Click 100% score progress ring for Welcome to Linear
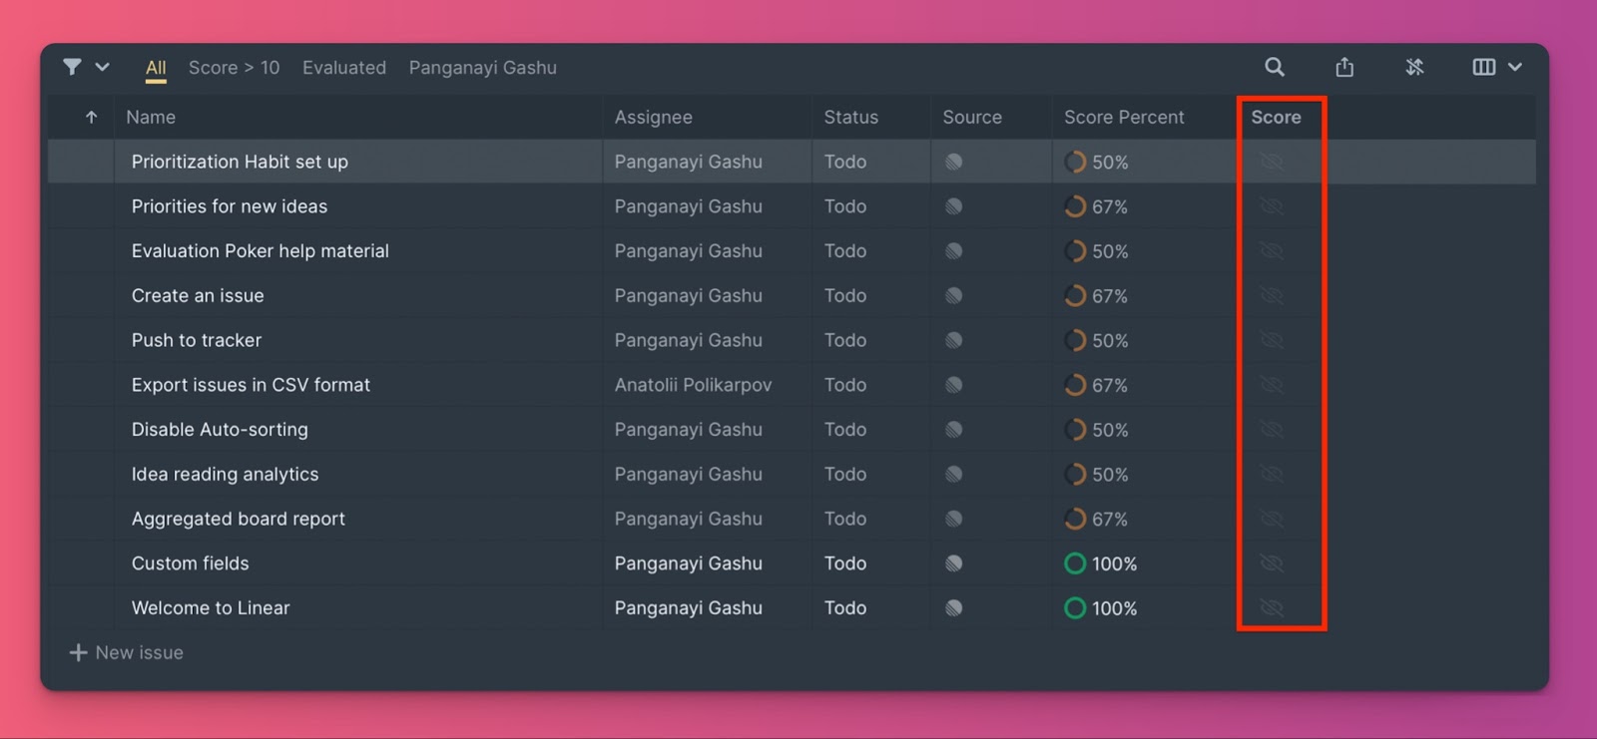This screenshot has width=1597, height=739. click(1075, 608)
